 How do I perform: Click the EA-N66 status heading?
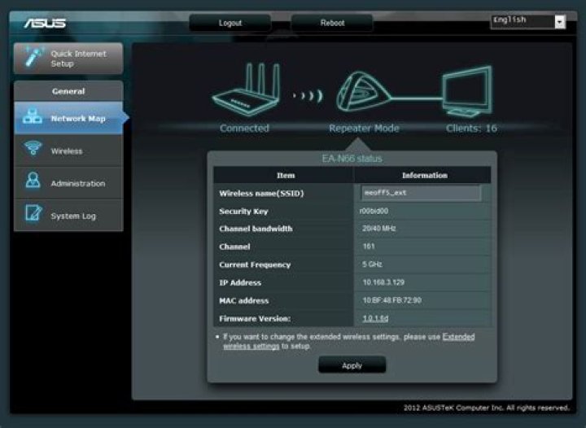pyautogui.click(x=352, y=159)
